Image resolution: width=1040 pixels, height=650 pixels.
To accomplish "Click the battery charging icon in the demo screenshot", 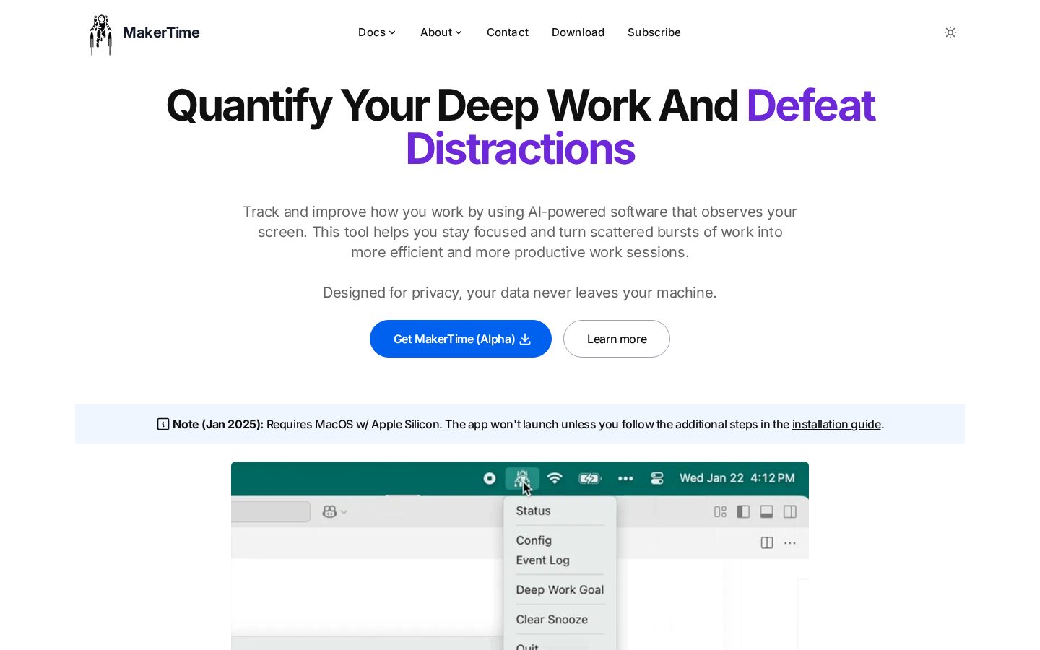I will 590,478.
